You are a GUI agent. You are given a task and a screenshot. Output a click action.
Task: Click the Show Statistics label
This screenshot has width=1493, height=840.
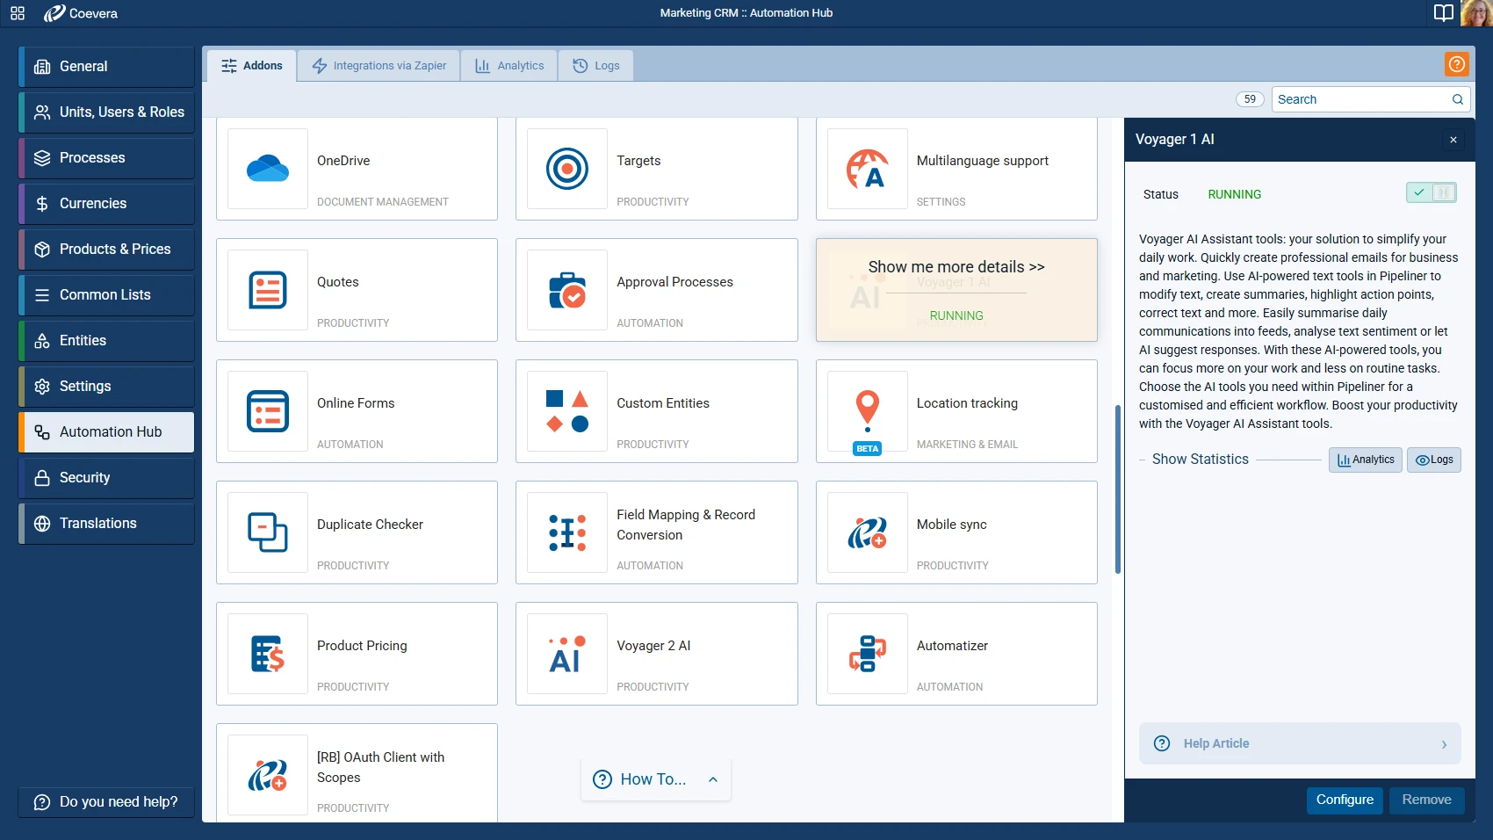1200,460
